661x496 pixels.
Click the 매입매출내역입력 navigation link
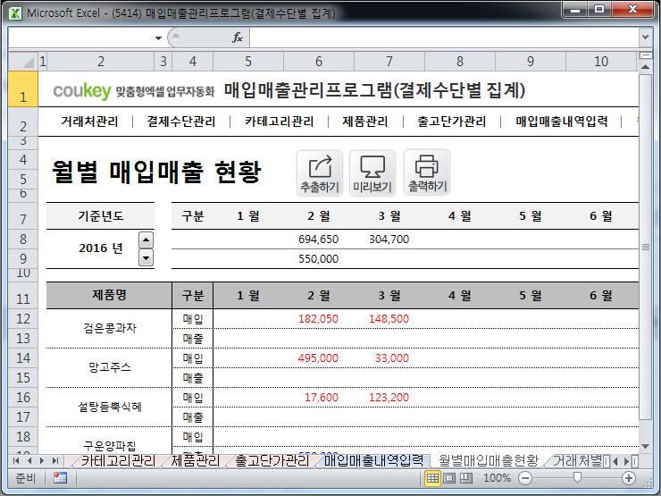click(562, 122)
